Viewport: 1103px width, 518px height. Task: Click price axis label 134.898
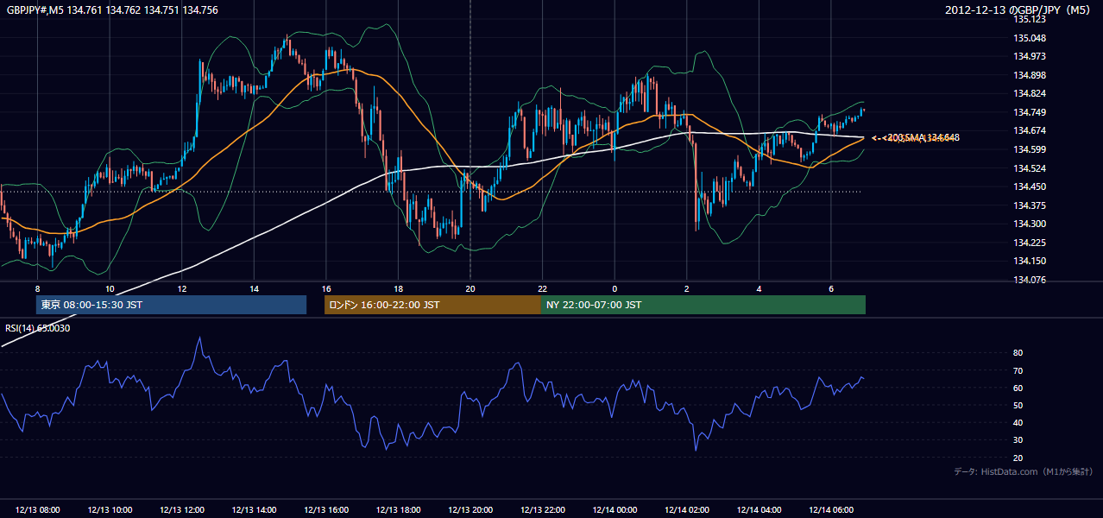tap(1030, 75)
